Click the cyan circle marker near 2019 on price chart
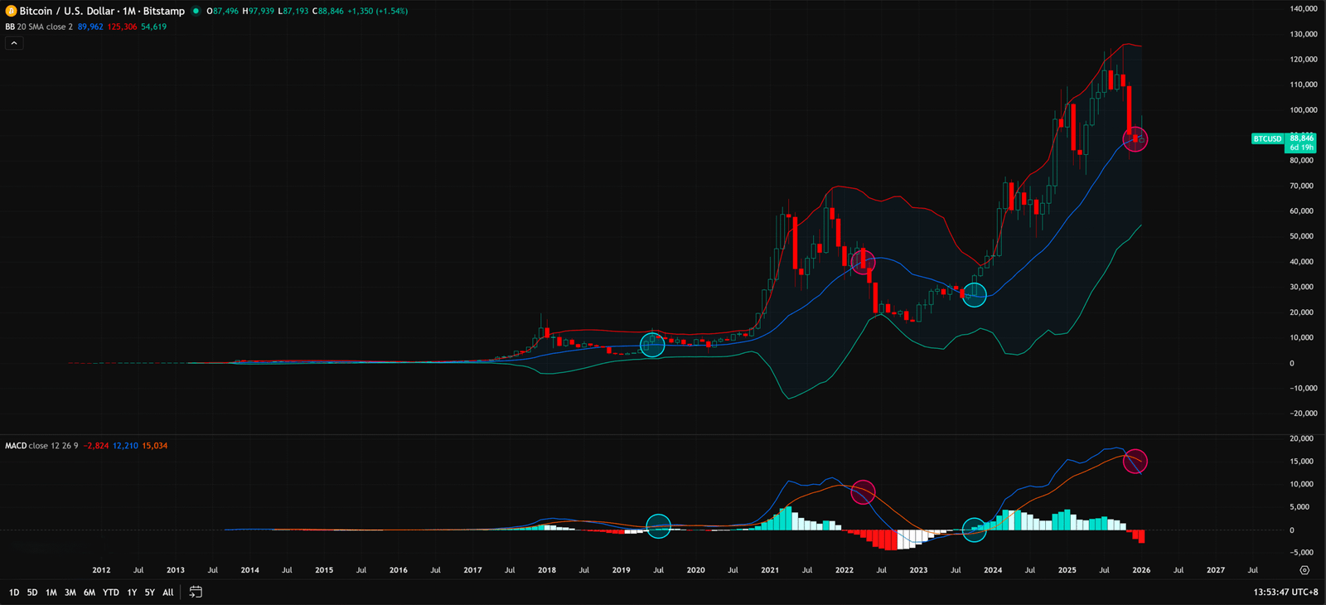This screenshot has height=605, width=1326. point(653,345)
